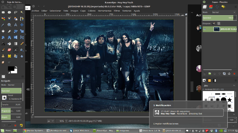Image resolution: width=238 pixels, height=133 pixels.
Task: Select the Blur/Sharpen droplet tool
Action: [x=22, y=56]
